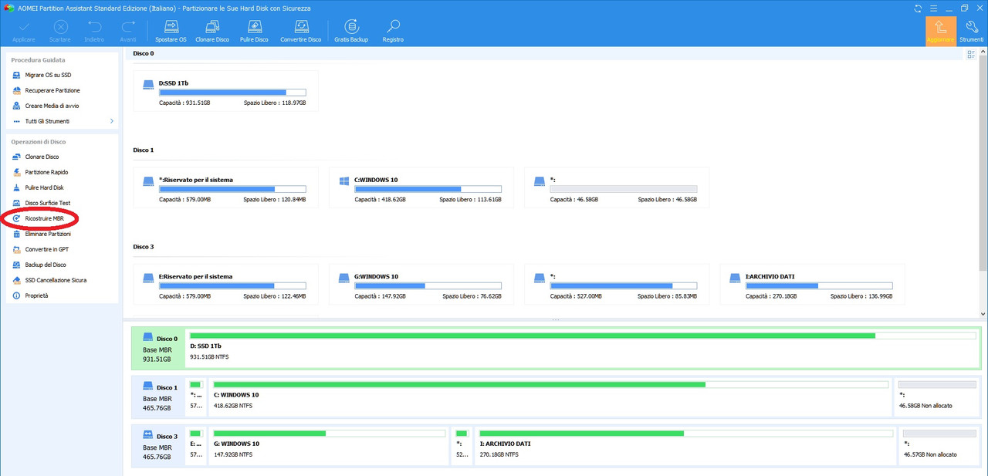Toggle the disk list view mode icon
Viewport: 988px width, 476px height.
coord(971,55)
